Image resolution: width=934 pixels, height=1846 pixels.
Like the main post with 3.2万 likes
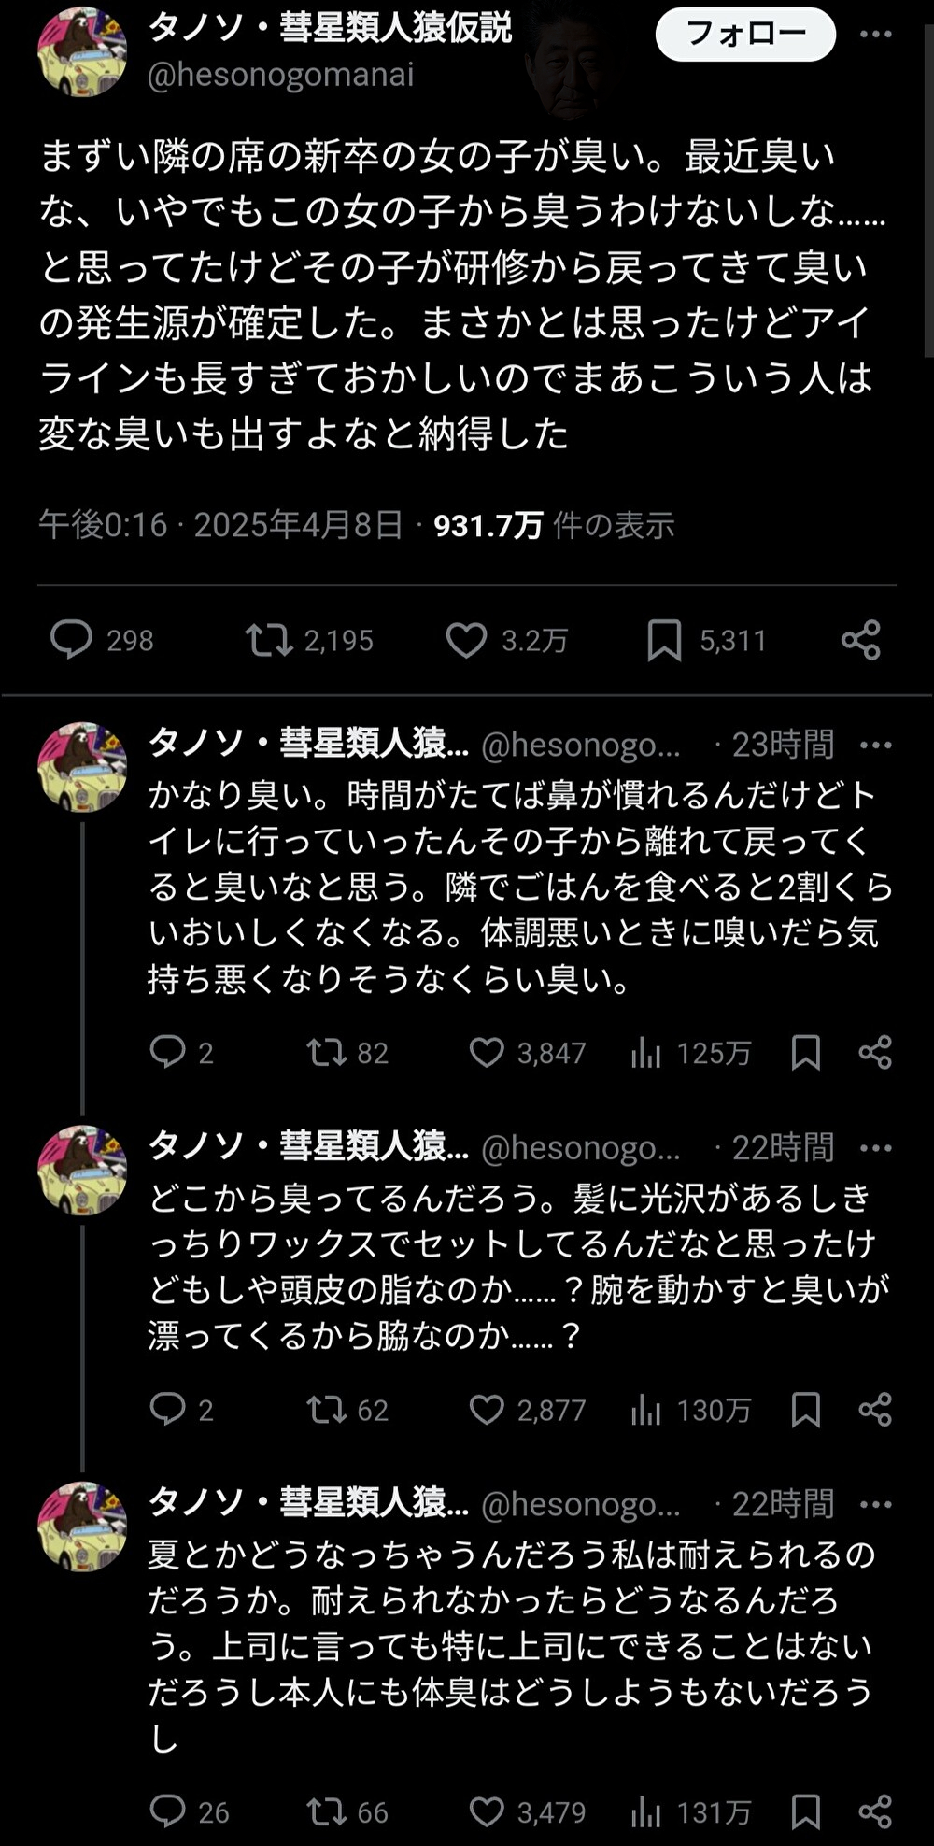(466, 640)
